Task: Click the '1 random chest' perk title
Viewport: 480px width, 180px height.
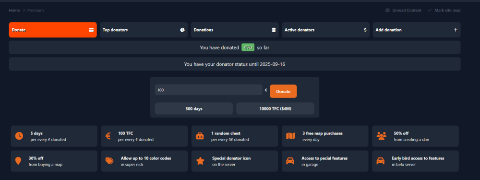Action: click(x=226, y=133)
